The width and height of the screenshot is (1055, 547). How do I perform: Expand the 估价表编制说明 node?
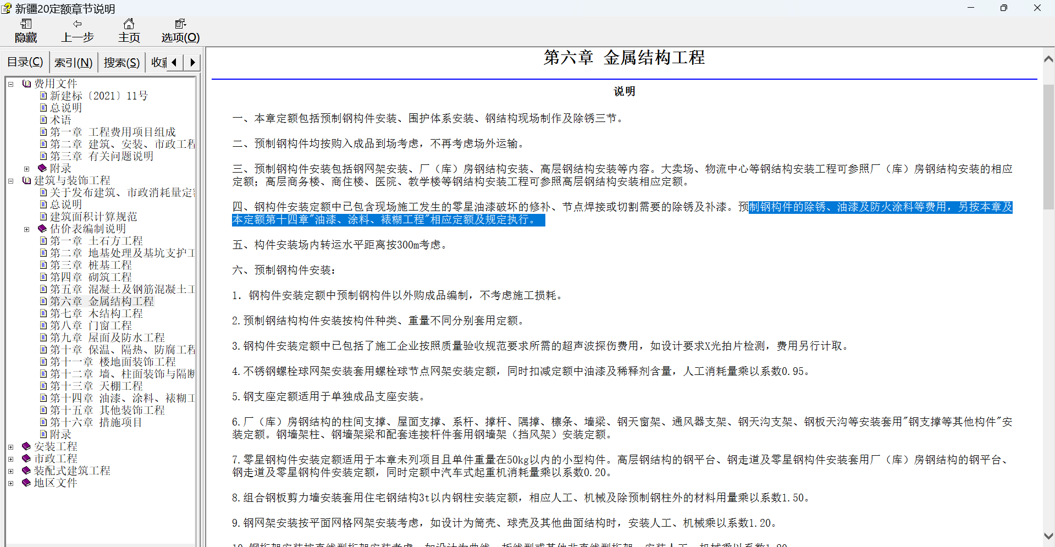click(26, 229)
